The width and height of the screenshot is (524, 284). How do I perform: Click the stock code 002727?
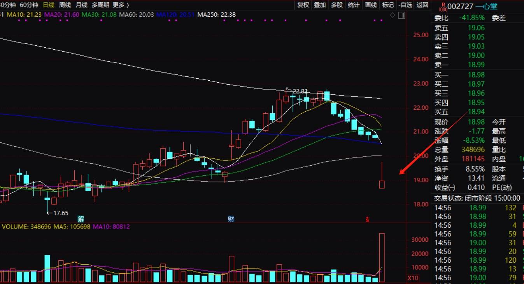click(460, 7)
